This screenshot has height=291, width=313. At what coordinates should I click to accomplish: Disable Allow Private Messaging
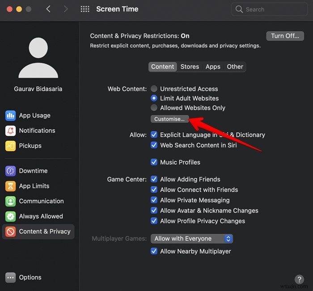154,200
